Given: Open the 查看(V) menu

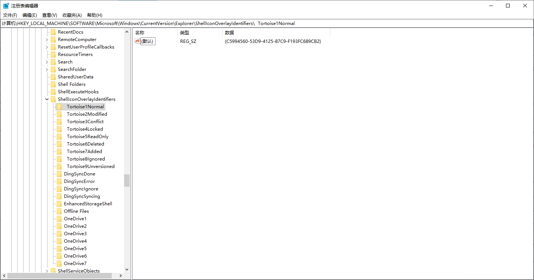Looking at the screenshot, I should pos(49,15).
